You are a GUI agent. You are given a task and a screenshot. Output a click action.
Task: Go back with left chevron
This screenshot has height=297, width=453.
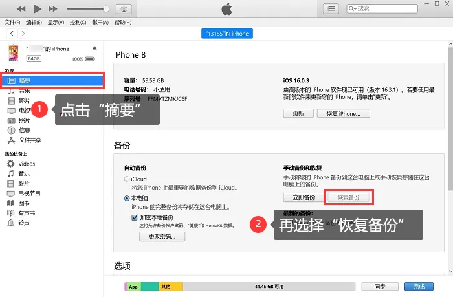click(x=12, y=34)
